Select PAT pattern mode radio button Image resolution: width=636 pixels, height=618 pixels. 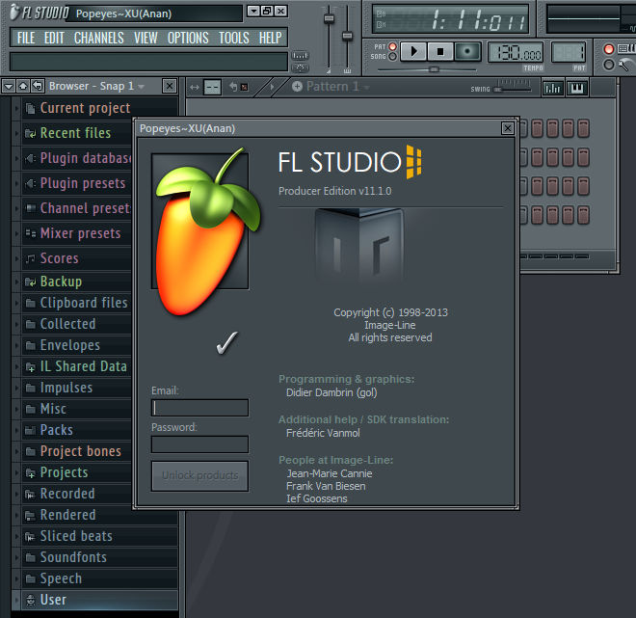[392, 46]
